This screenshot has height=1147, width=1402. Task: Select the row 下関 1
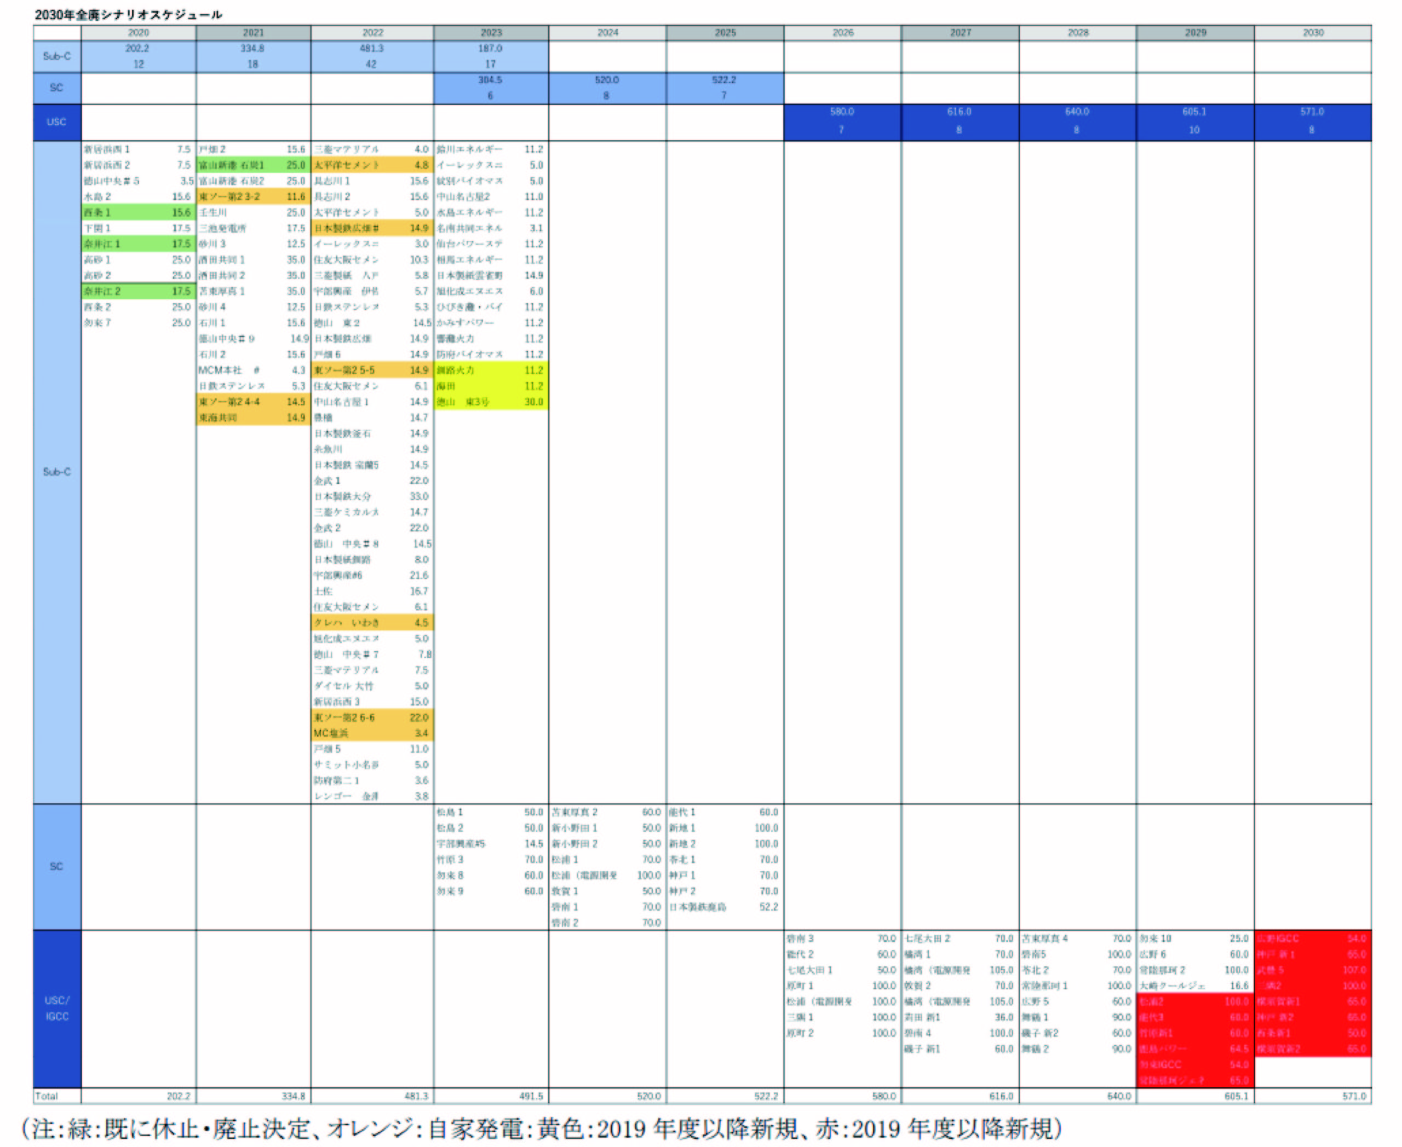point(138,228)
